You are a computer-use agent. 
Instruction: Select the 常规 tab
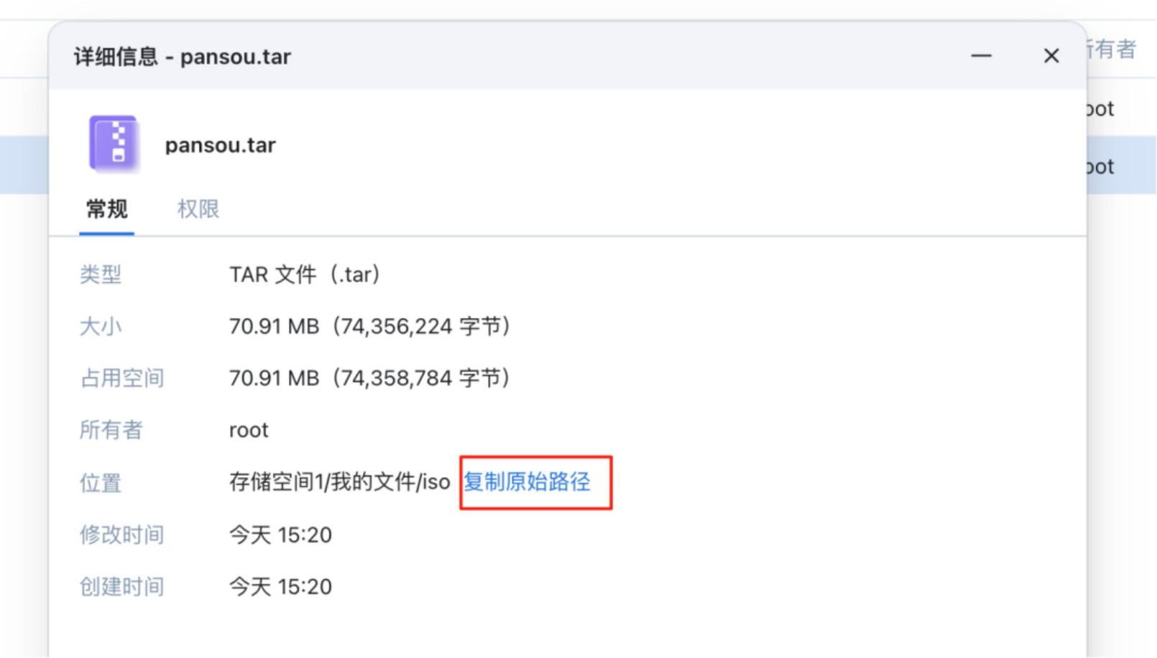pyautogui.click(x=107, y=209)
